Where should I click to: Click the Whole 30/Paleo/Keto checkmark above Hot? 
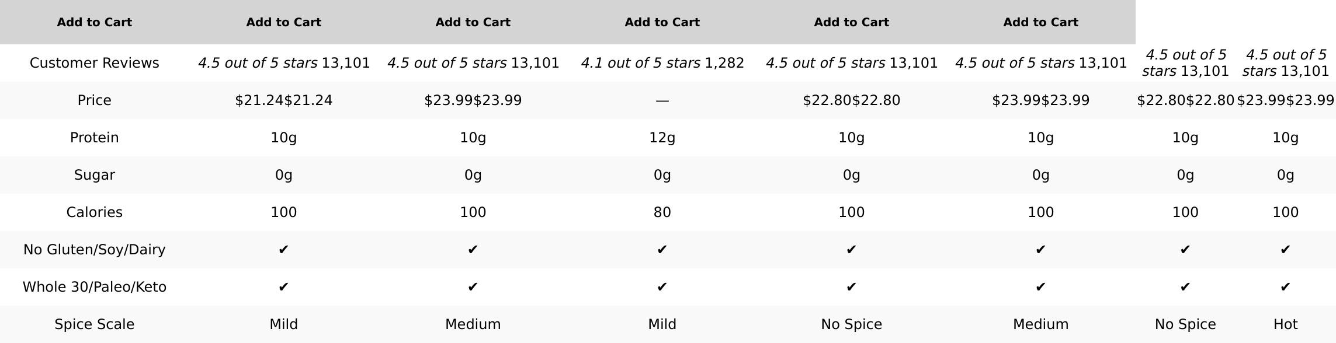[1285, 287]
